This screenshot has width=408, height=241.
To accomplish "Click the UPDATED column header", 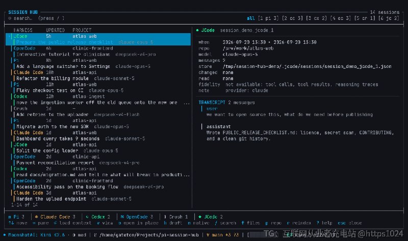I will (x=55, y=30).
